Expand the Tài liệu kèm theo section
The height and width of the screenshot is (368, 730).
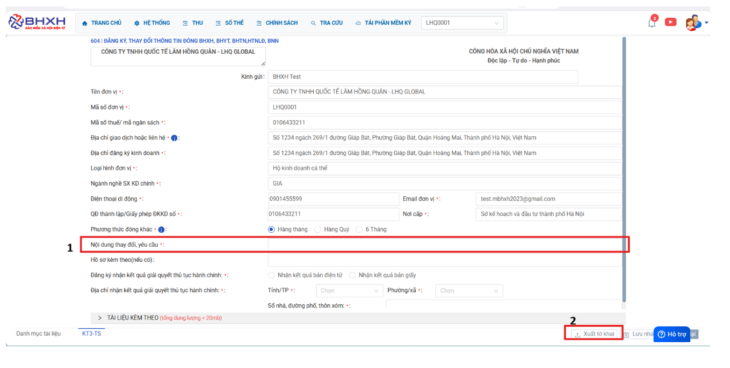(100, 318)
